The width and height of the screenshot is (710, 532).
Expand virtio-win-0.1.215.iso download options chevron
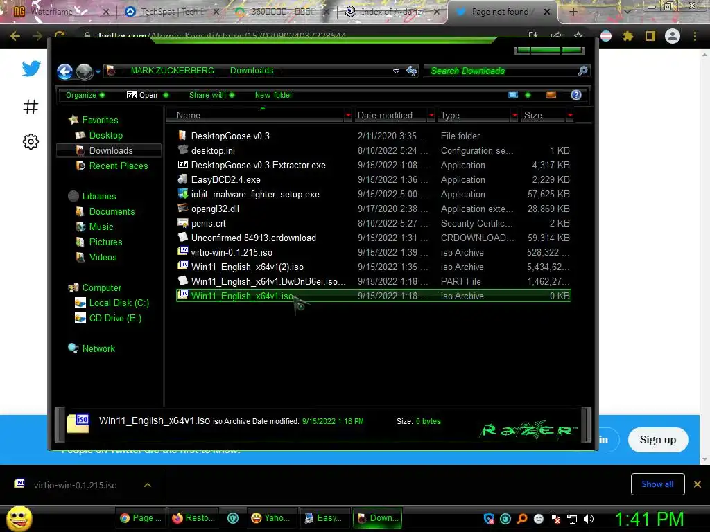(x=148, y=485)
